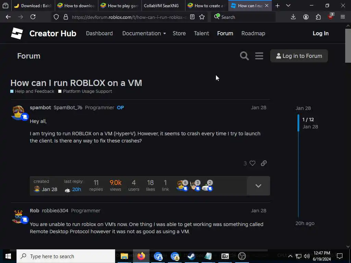Screen dimensions: 351x263
Task: Open spambot's avatar profile picture
Action: tap(19, 112)
